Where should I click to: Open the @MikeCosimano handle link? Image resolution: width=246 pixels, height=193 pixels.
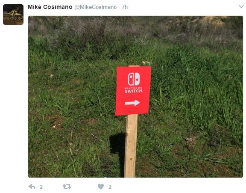96,7
